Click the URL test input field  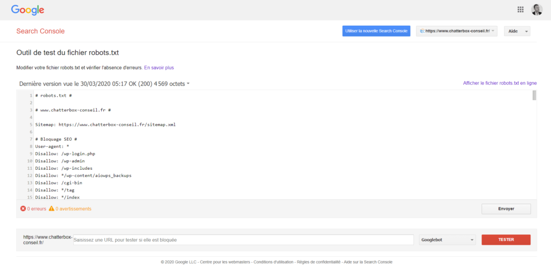[x=242, y=240]
